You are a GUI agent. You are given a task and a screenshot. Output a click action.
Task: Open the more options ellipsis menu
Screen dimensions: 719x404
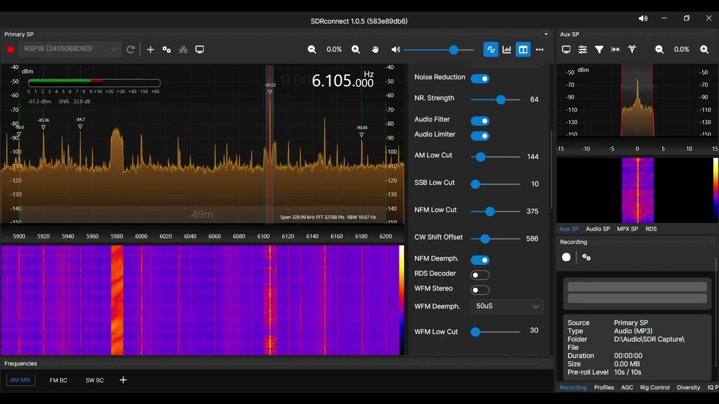point(540,49)
